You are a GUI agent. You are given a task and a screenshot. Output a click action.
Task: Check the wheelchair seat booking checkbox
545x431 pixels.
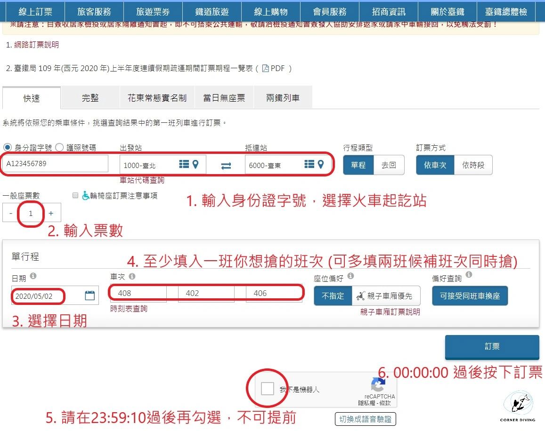[75, 195]
